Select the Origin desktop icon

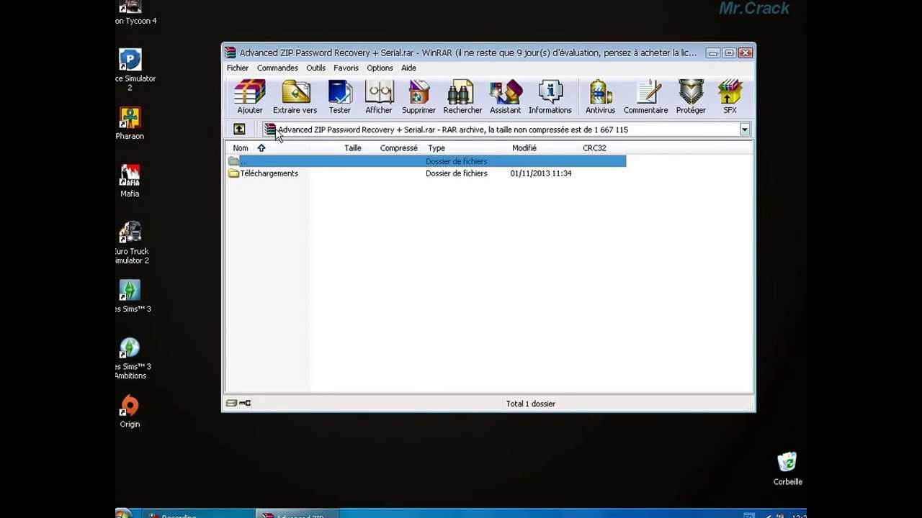(x=130, y=412)
